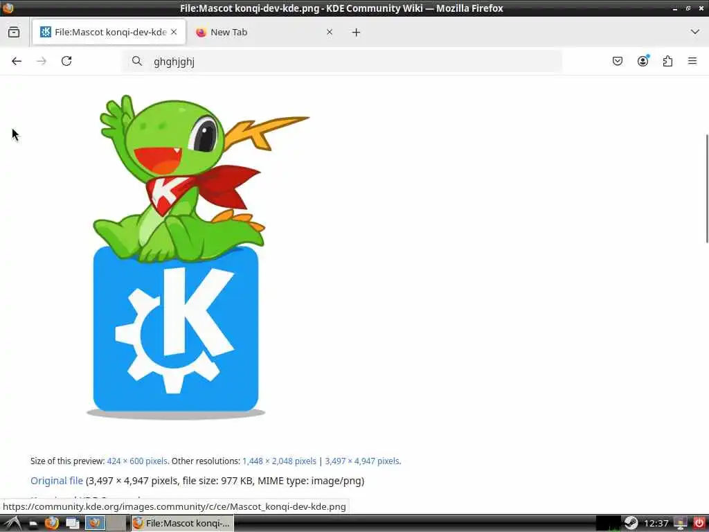Open the file manager icon in taskbar

[x=33, y=524]
